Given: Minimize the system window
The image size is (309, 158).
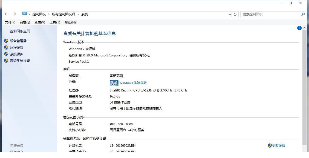Looking at the screenshot, I should click(283, 3).
